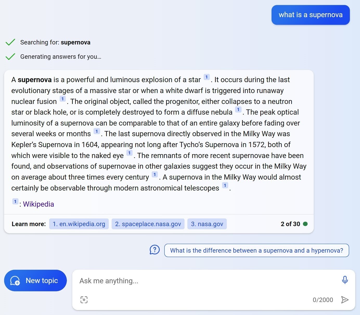Open the Wikipedia reference link
The width and height of the screenshot is (360, 315).
coord(38,204)
